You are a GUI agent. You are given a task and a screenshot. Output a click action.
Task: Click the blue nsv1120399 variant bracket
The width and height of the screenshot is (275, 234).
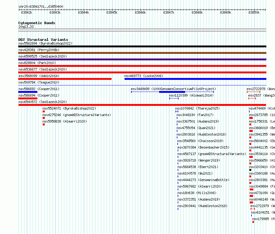click(174, 98)
